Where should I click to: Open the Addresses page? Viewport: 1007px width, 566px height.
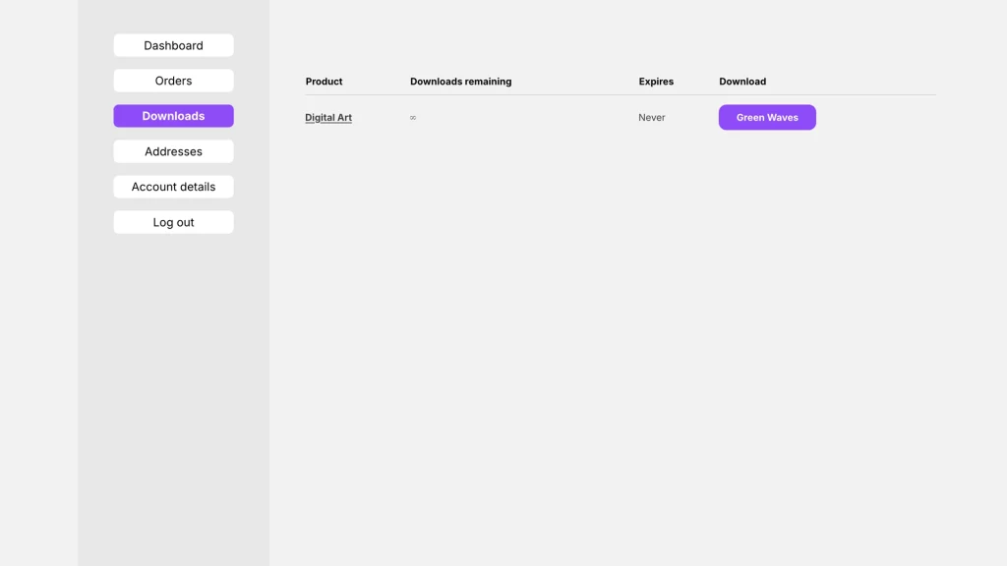pyautogui.click(x=173, y=151)
